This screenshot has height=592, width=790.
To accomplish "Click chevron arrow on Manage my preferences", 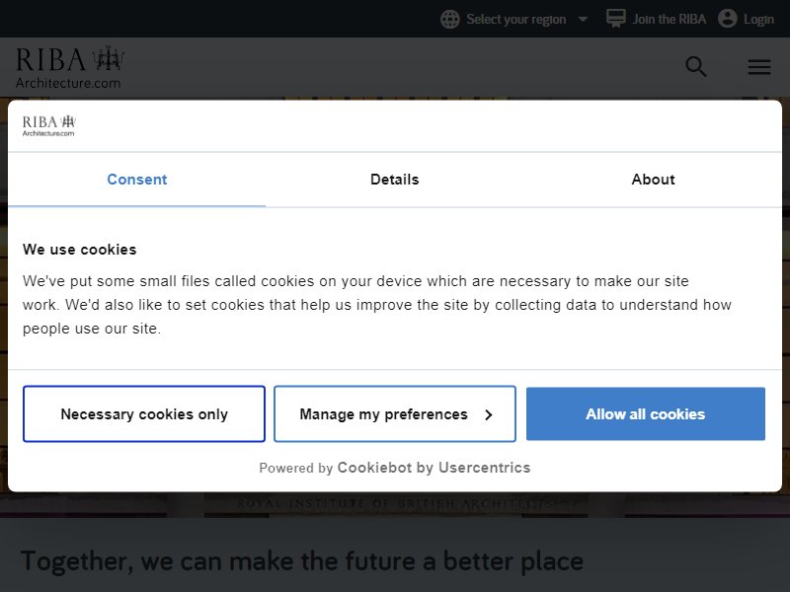I will pyautogui.click(x=488, y=414).
